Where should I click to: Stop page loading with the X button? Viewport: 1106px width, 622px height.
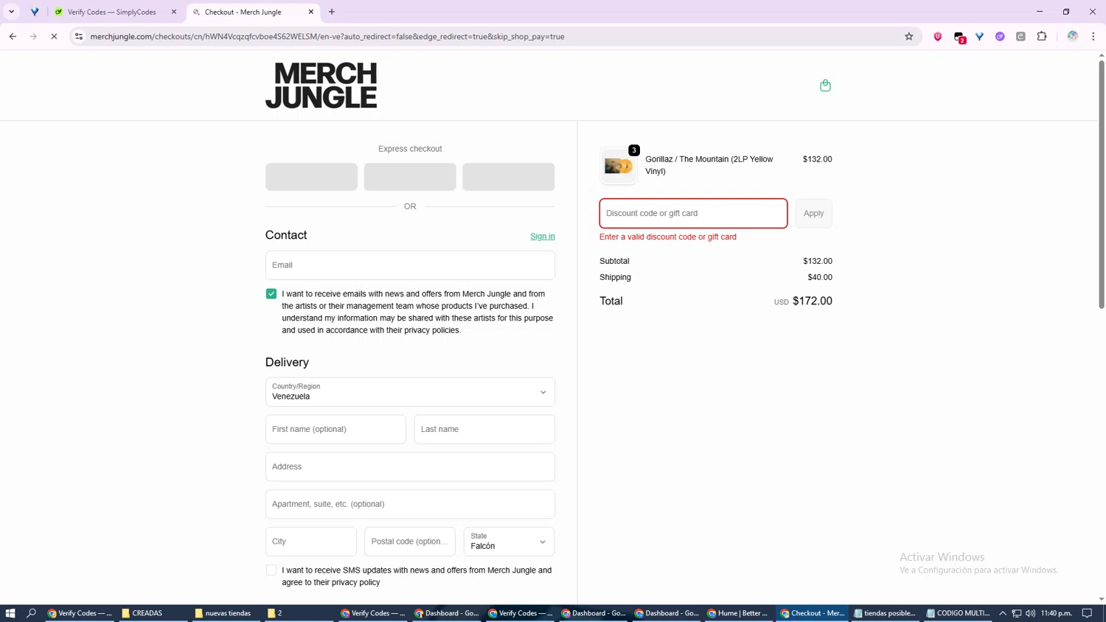click(54, 36)
